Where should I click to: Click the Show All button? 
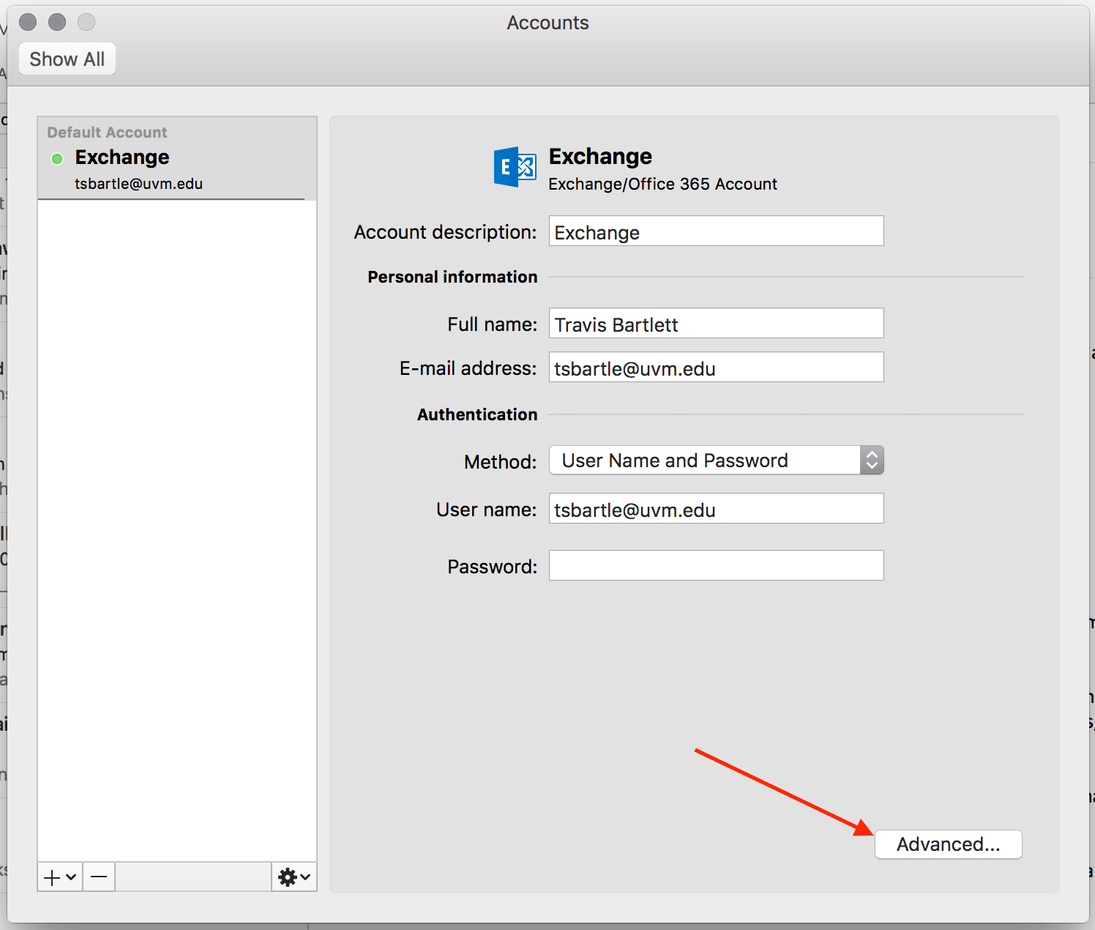click(67, 59)
